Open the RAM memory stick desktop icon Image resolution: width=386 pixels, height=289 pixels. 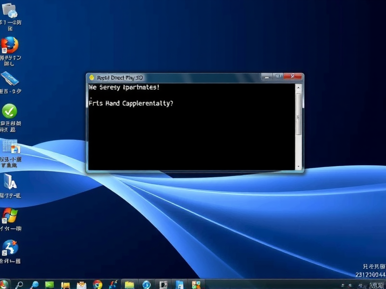[10, 78]
